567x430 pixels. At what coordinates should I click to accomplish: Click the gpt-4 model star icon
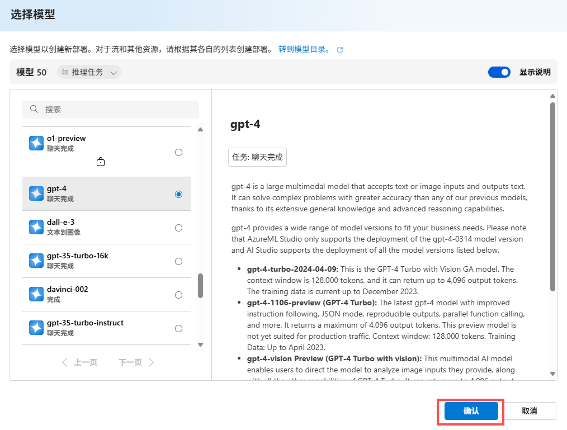pyautogui.click(x=36, y=194)
